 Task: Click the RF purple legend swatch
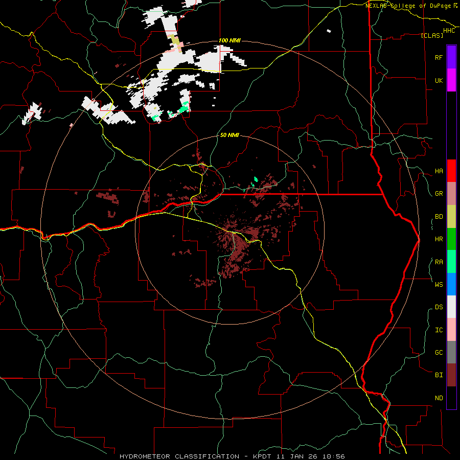click(x=451, y=57)
